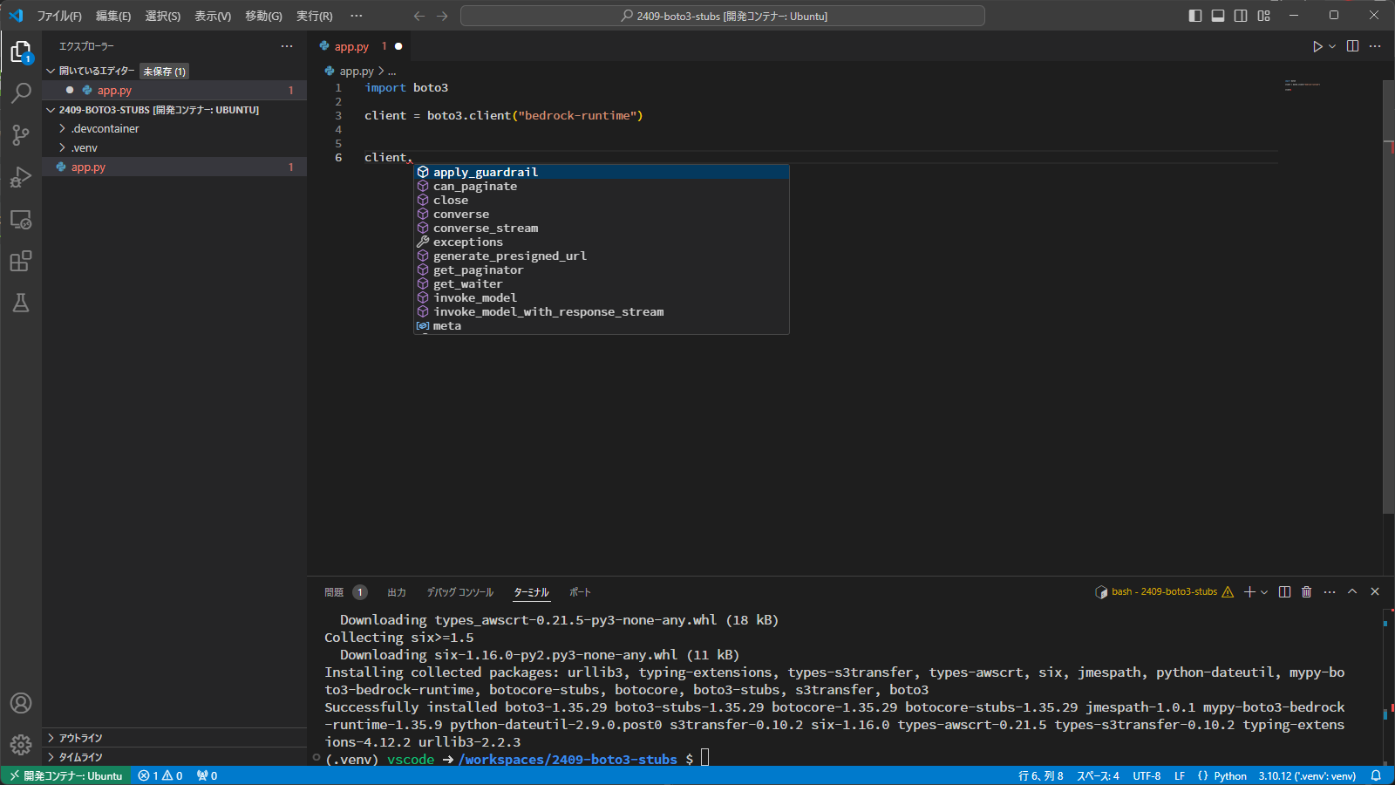
Task: Open the Source Control view
Action: point(21,134)
